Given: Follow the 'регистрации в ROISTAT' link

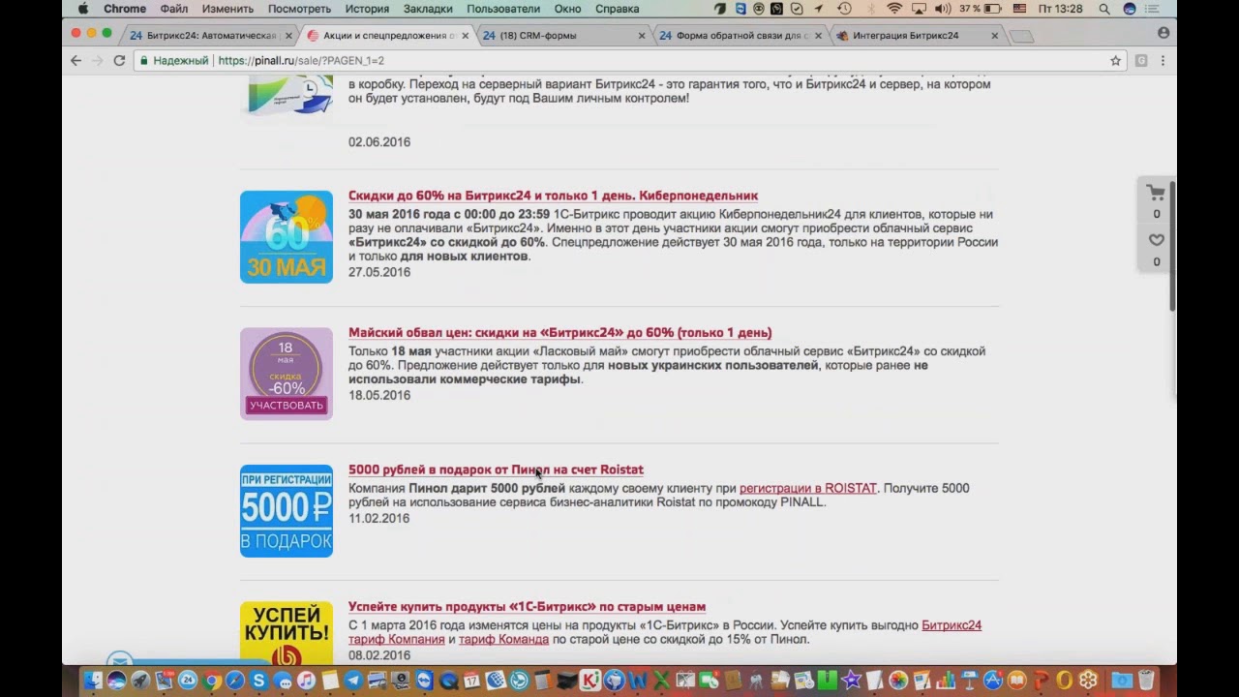Looking at the screenshot, I should [x=807, y=489].
